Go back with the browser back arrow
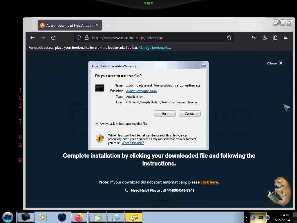 pos(32,37)
